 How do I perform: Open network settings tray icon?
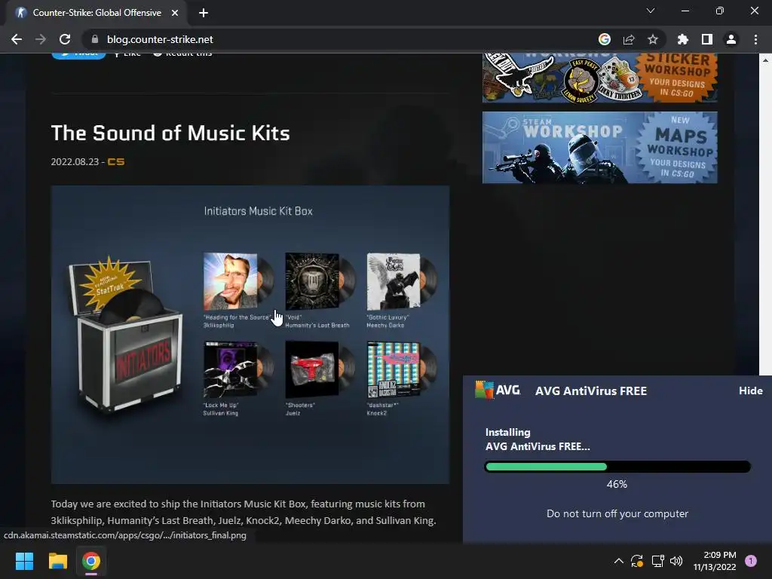coord(657,561)
